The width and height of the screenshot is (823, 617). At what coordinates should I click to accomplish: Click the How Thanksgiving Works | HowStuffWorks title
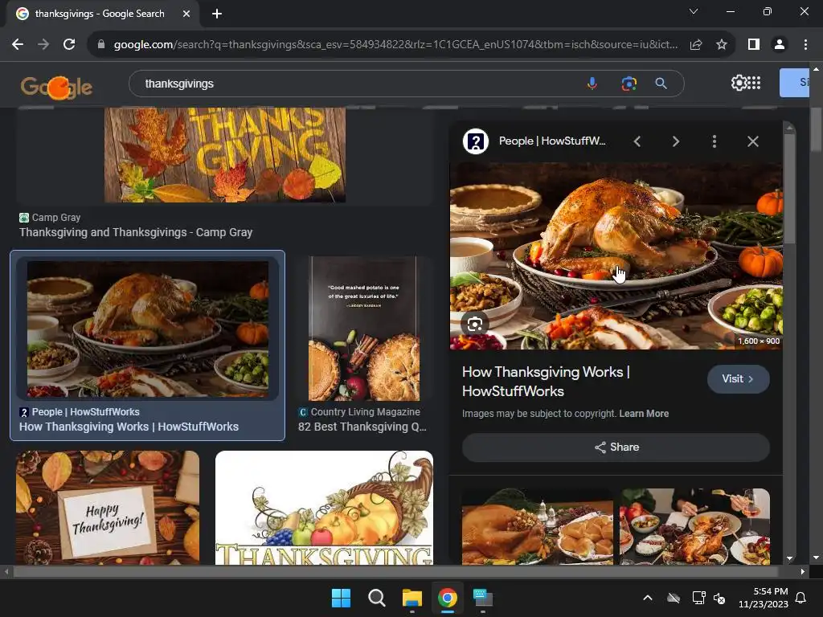tap(546, 382)
